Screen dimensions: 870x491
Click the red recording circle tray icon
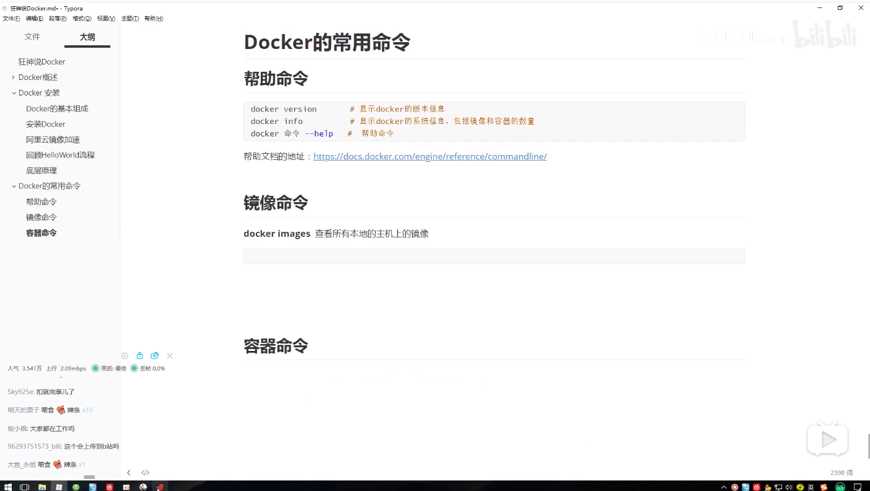point(734,487)
